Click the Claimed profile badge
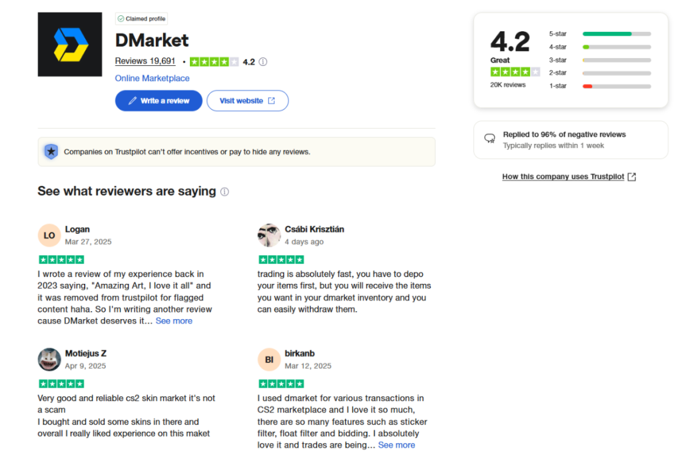 coord(141,19)
